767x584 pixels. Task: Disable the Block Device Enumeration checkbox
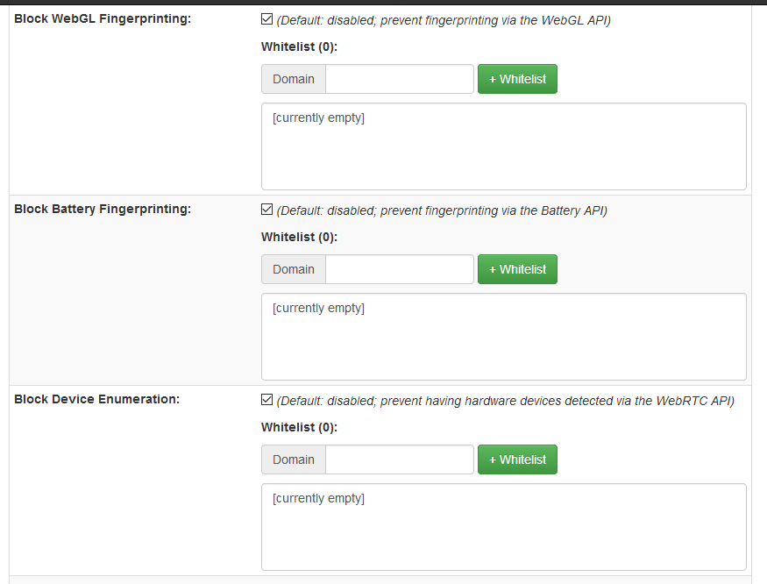pos(267,400)
